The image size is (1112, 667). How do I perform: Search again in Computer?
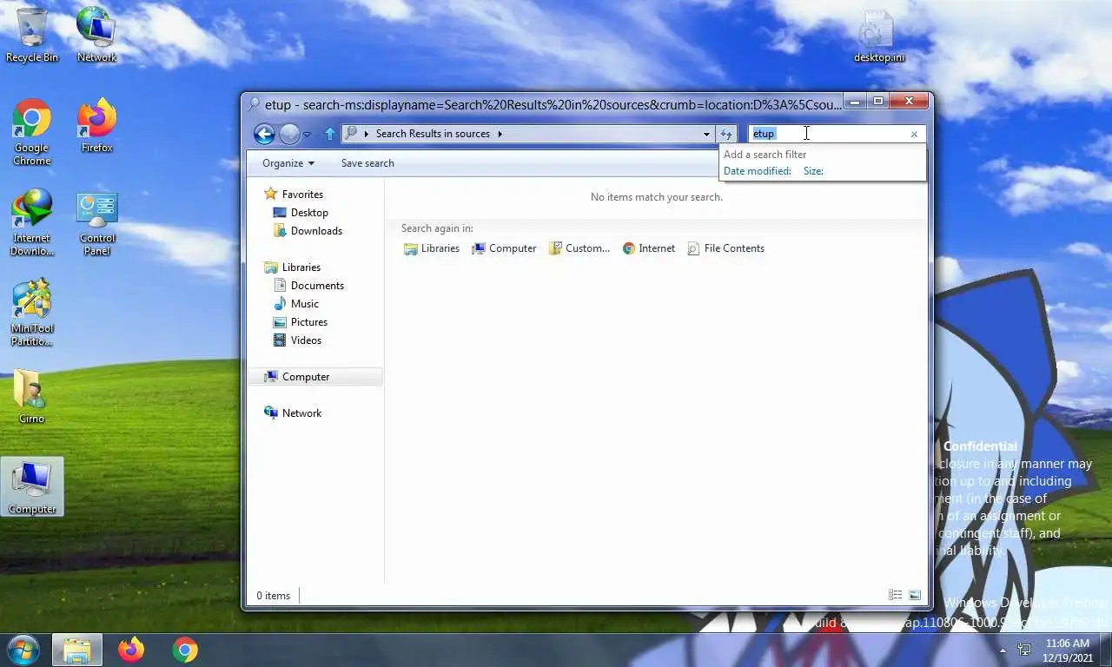tap(504, 248)
